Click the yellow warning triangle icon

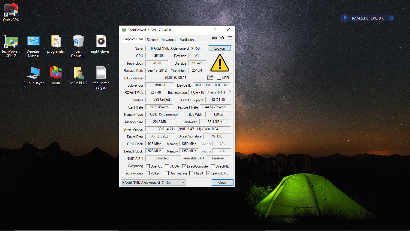(x=220, y=63)
